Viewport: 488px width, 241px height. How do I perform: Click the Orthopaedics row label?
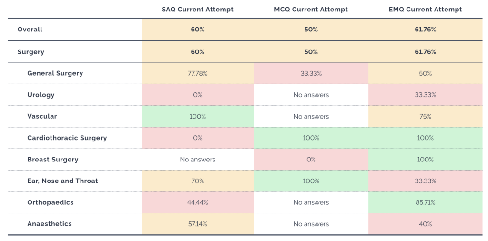coord(51,202)
